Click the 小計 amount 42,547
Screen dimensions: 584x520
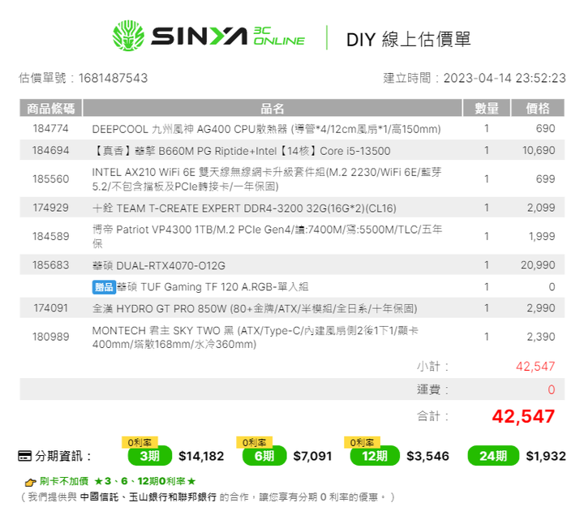(x=535, y=367)
